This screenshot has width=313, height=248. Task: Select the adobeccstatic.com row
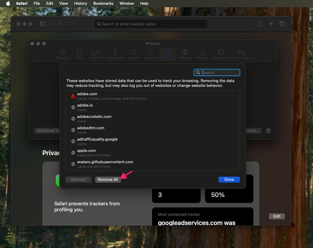153,119
